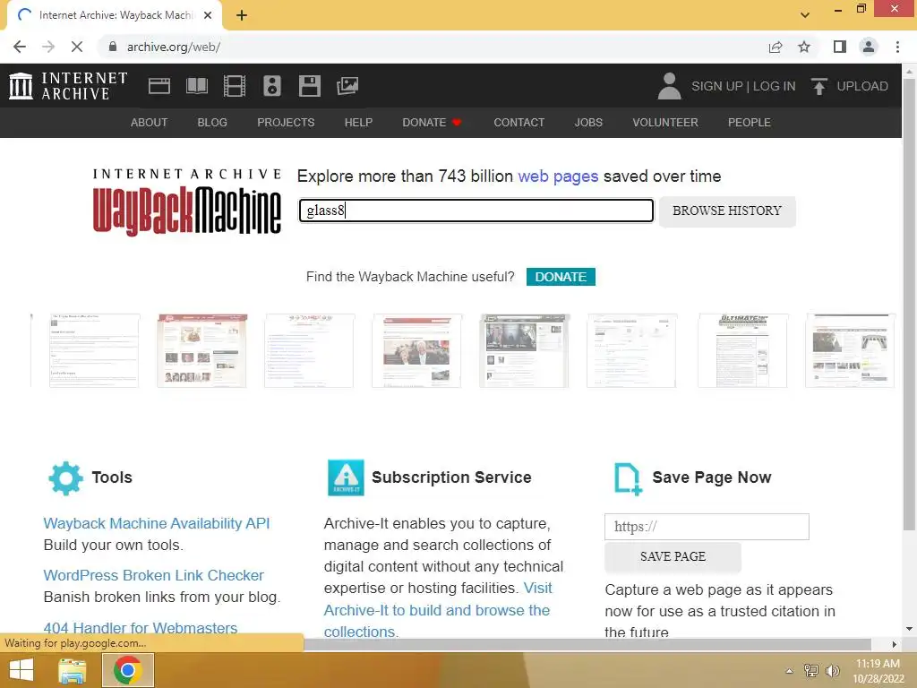Open the Video film strip icon
This screenshot has height=688, width=917.
pos(235,86)
